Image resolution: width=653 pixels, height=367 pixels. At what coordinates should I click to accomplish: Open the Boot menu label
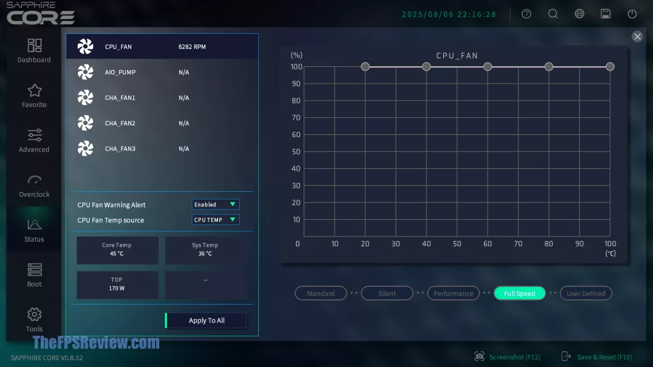tap(34, 284)
